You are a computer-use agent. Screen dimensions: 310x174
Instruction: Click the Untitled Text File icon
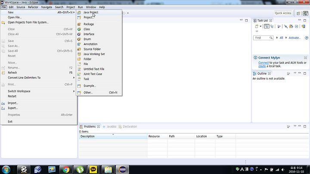(79, 69)
